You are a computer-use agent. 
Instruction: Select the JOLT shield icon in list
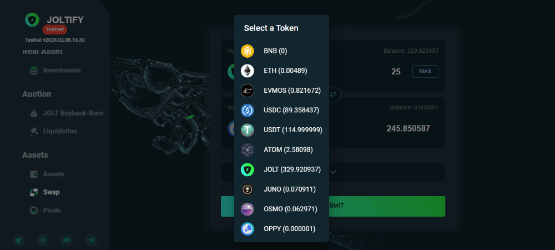pos(248,169)
